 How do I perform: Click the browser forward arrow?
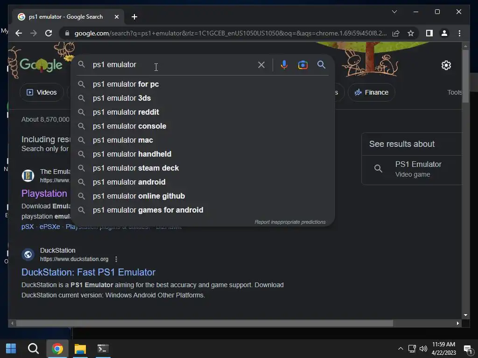[x=34, y=33]
